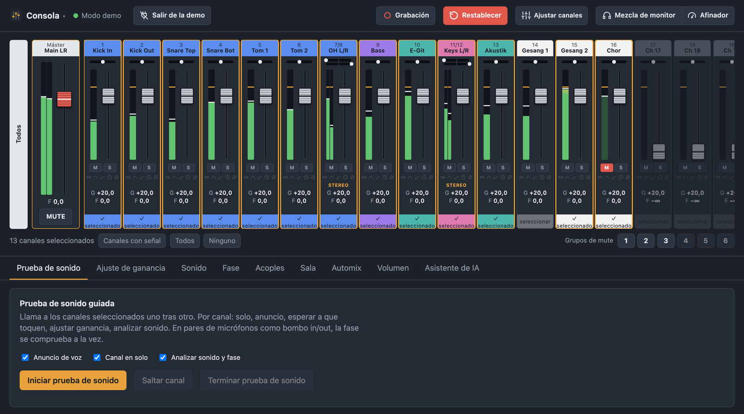This screenshot has height=414, width=744.
Task: Click the Todos vertical side tab
Action: 19,134
